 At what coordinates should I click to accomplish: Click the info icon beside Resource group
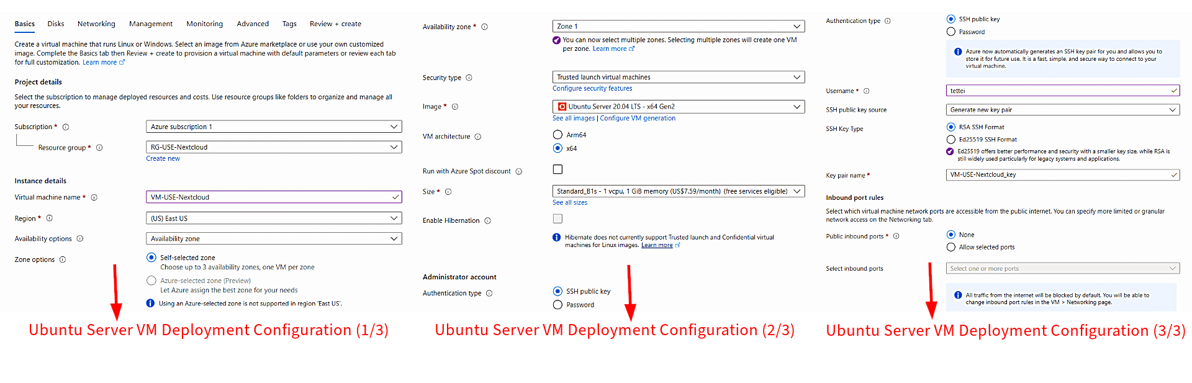pyautogui.click(x=99, y=148)
